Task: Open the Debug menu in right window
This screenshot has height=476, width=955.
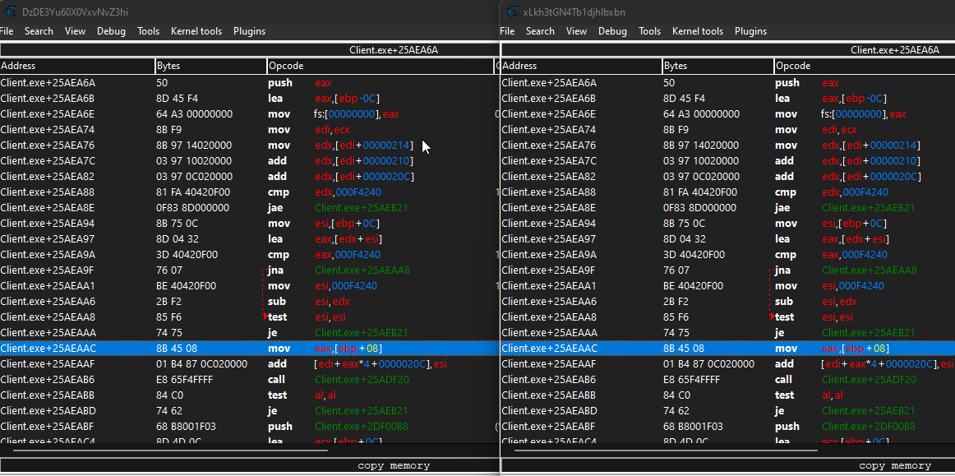Action: [611, 30]
